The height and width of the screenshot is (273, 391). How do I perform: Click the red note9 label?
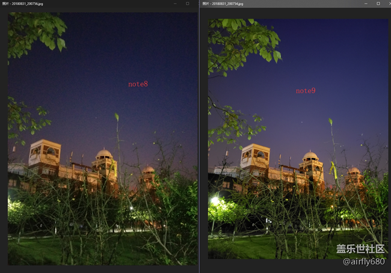[306, 91]
